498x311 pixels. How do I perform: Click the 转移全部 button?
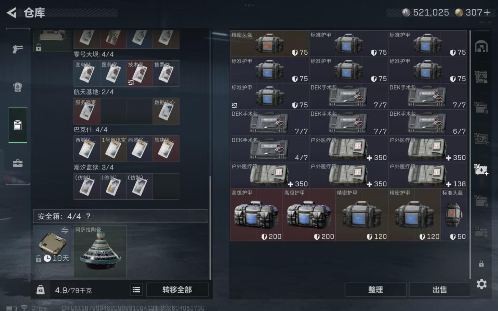177,290
